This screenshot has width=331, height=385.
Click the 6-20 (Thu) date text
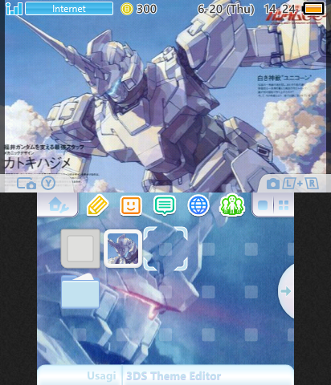coord(226,9)
